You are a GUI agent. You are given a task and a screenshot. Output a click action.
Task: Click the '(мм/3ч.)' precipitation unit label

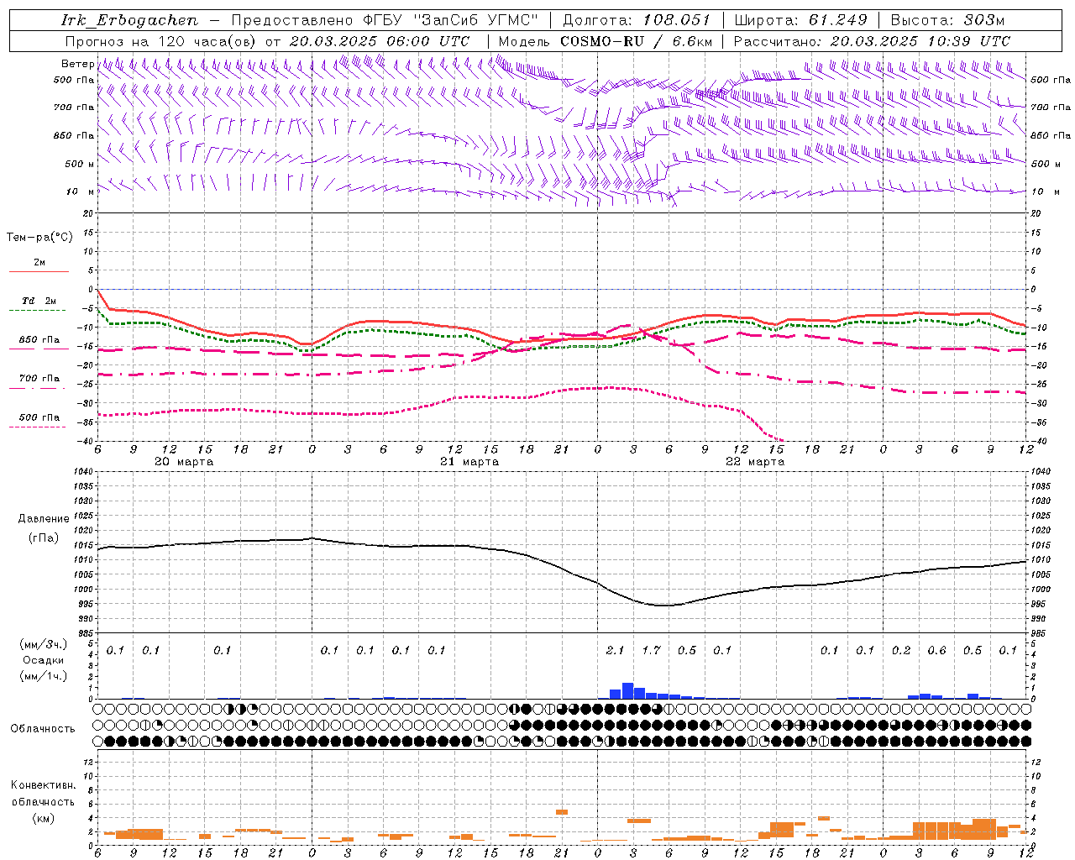coord(44,644)
